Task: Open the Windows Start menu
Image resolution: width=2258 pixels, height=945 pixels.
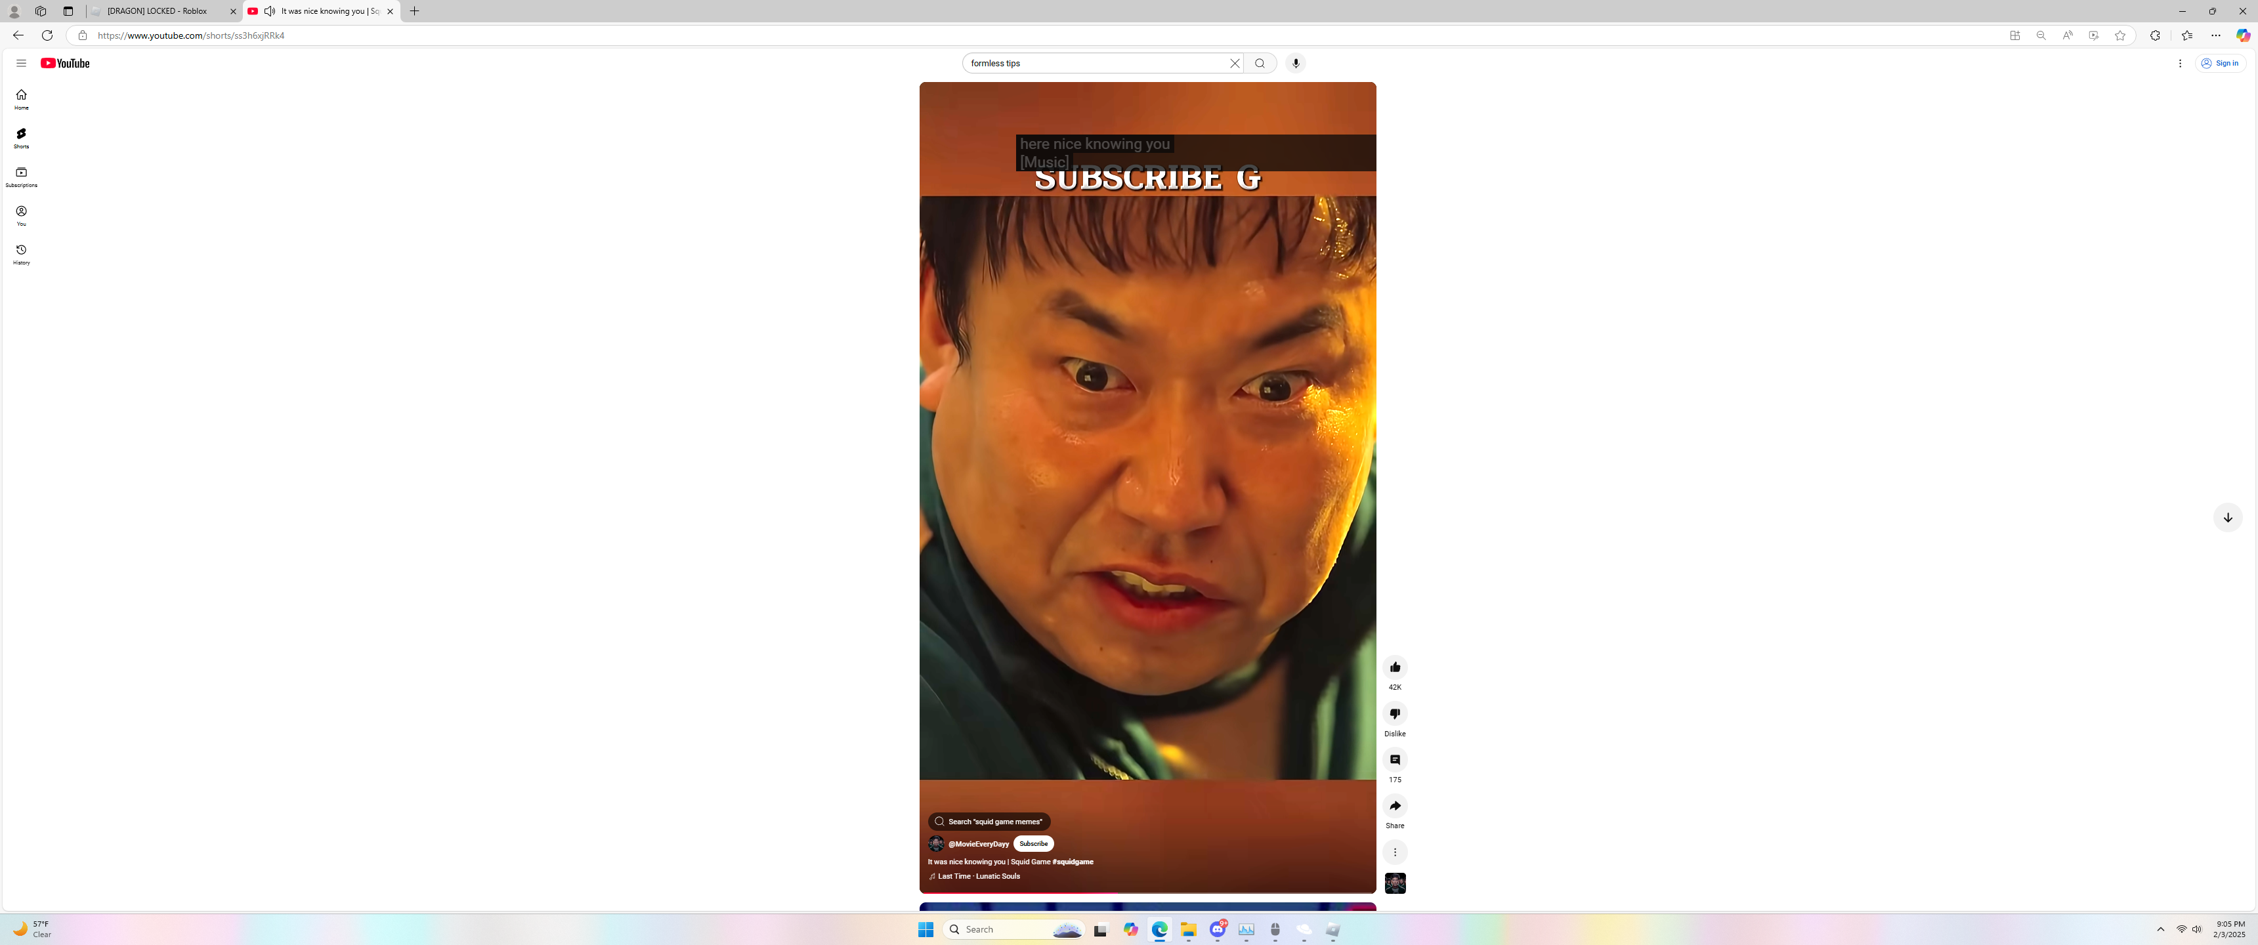Action: tap(926, 929)
